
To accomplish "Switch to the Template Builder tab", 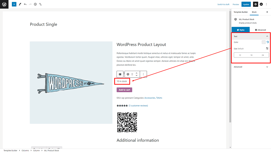I will pyautogui.click(x=241, y=12).
